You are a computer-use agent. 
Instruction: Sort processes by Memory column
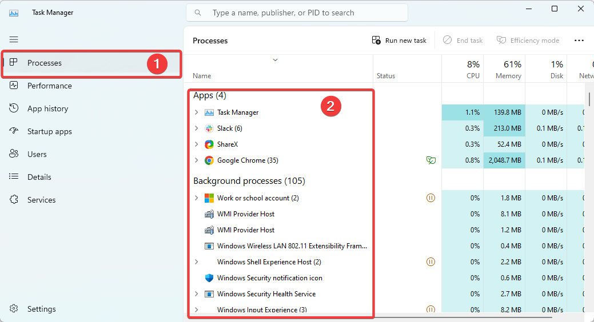tap(504, 69)
